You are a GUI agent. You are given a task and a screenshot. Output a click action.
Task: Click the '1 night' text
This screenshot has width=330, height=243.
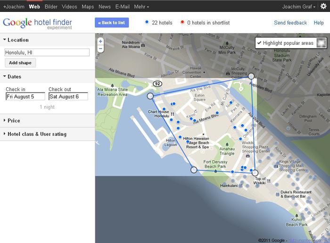tap(47, 107)
